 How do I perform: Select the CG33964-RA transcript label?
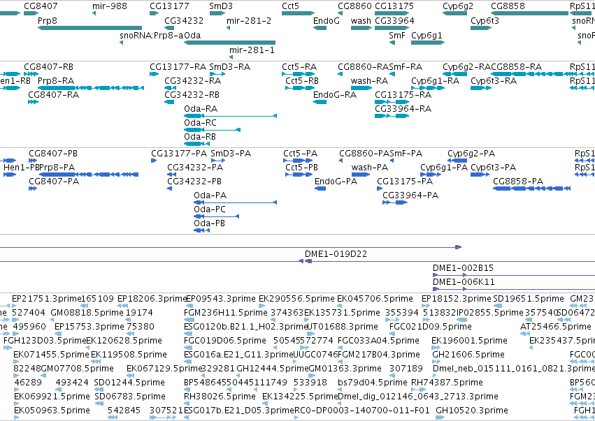coord(403,109)
